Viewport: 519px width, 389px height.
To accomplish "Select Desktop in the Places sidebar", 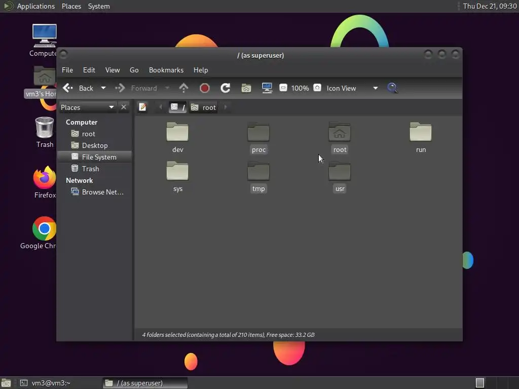I will (x=95, y=145).
